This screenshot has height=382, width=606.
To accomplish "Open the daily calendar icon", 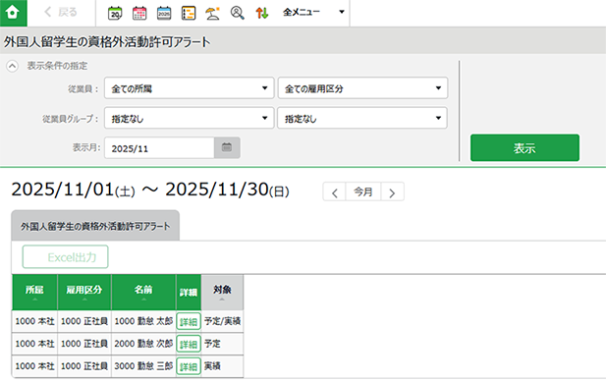I will pyautogui.click(x=115, y=13).
